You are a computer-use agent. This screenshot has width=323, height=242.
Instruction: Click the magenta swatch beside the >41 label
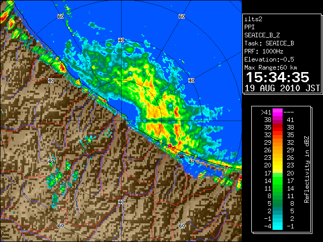pyautogui.click(x=278, y=112)
